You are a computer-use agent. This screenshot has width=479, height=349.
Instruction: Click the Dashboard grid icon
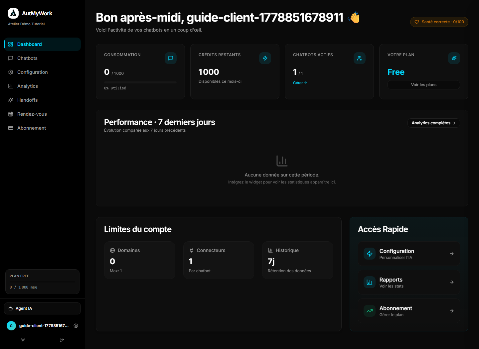pyautogui.click(x=11, y=44)
